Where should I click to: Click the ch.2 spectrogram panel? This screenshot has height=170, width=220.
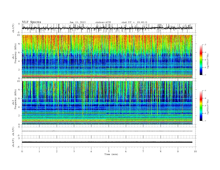[x=107, y=103]
